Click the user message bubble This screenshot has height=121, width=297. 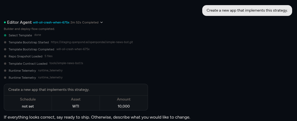click(x=247, y=11)
